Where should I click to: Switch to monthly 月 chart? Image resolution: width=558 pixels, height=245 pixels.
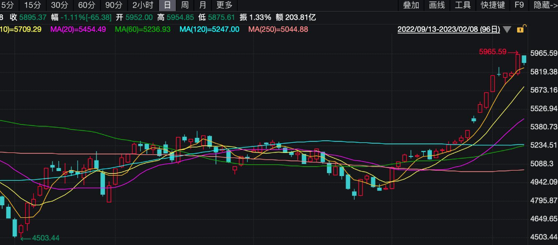202,5
